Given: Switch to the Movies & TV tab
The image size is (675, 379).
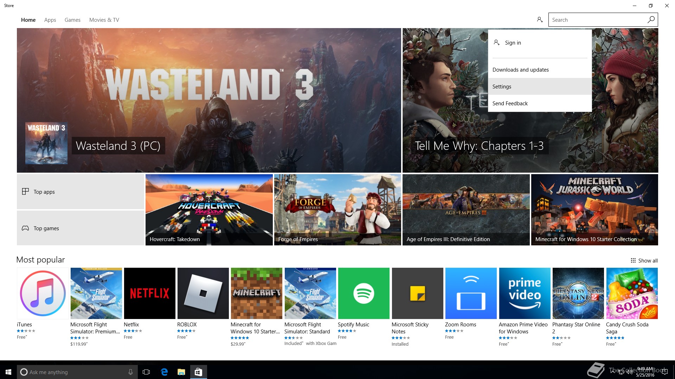Looking at the screenshot, I should click(x=104, y=20).
